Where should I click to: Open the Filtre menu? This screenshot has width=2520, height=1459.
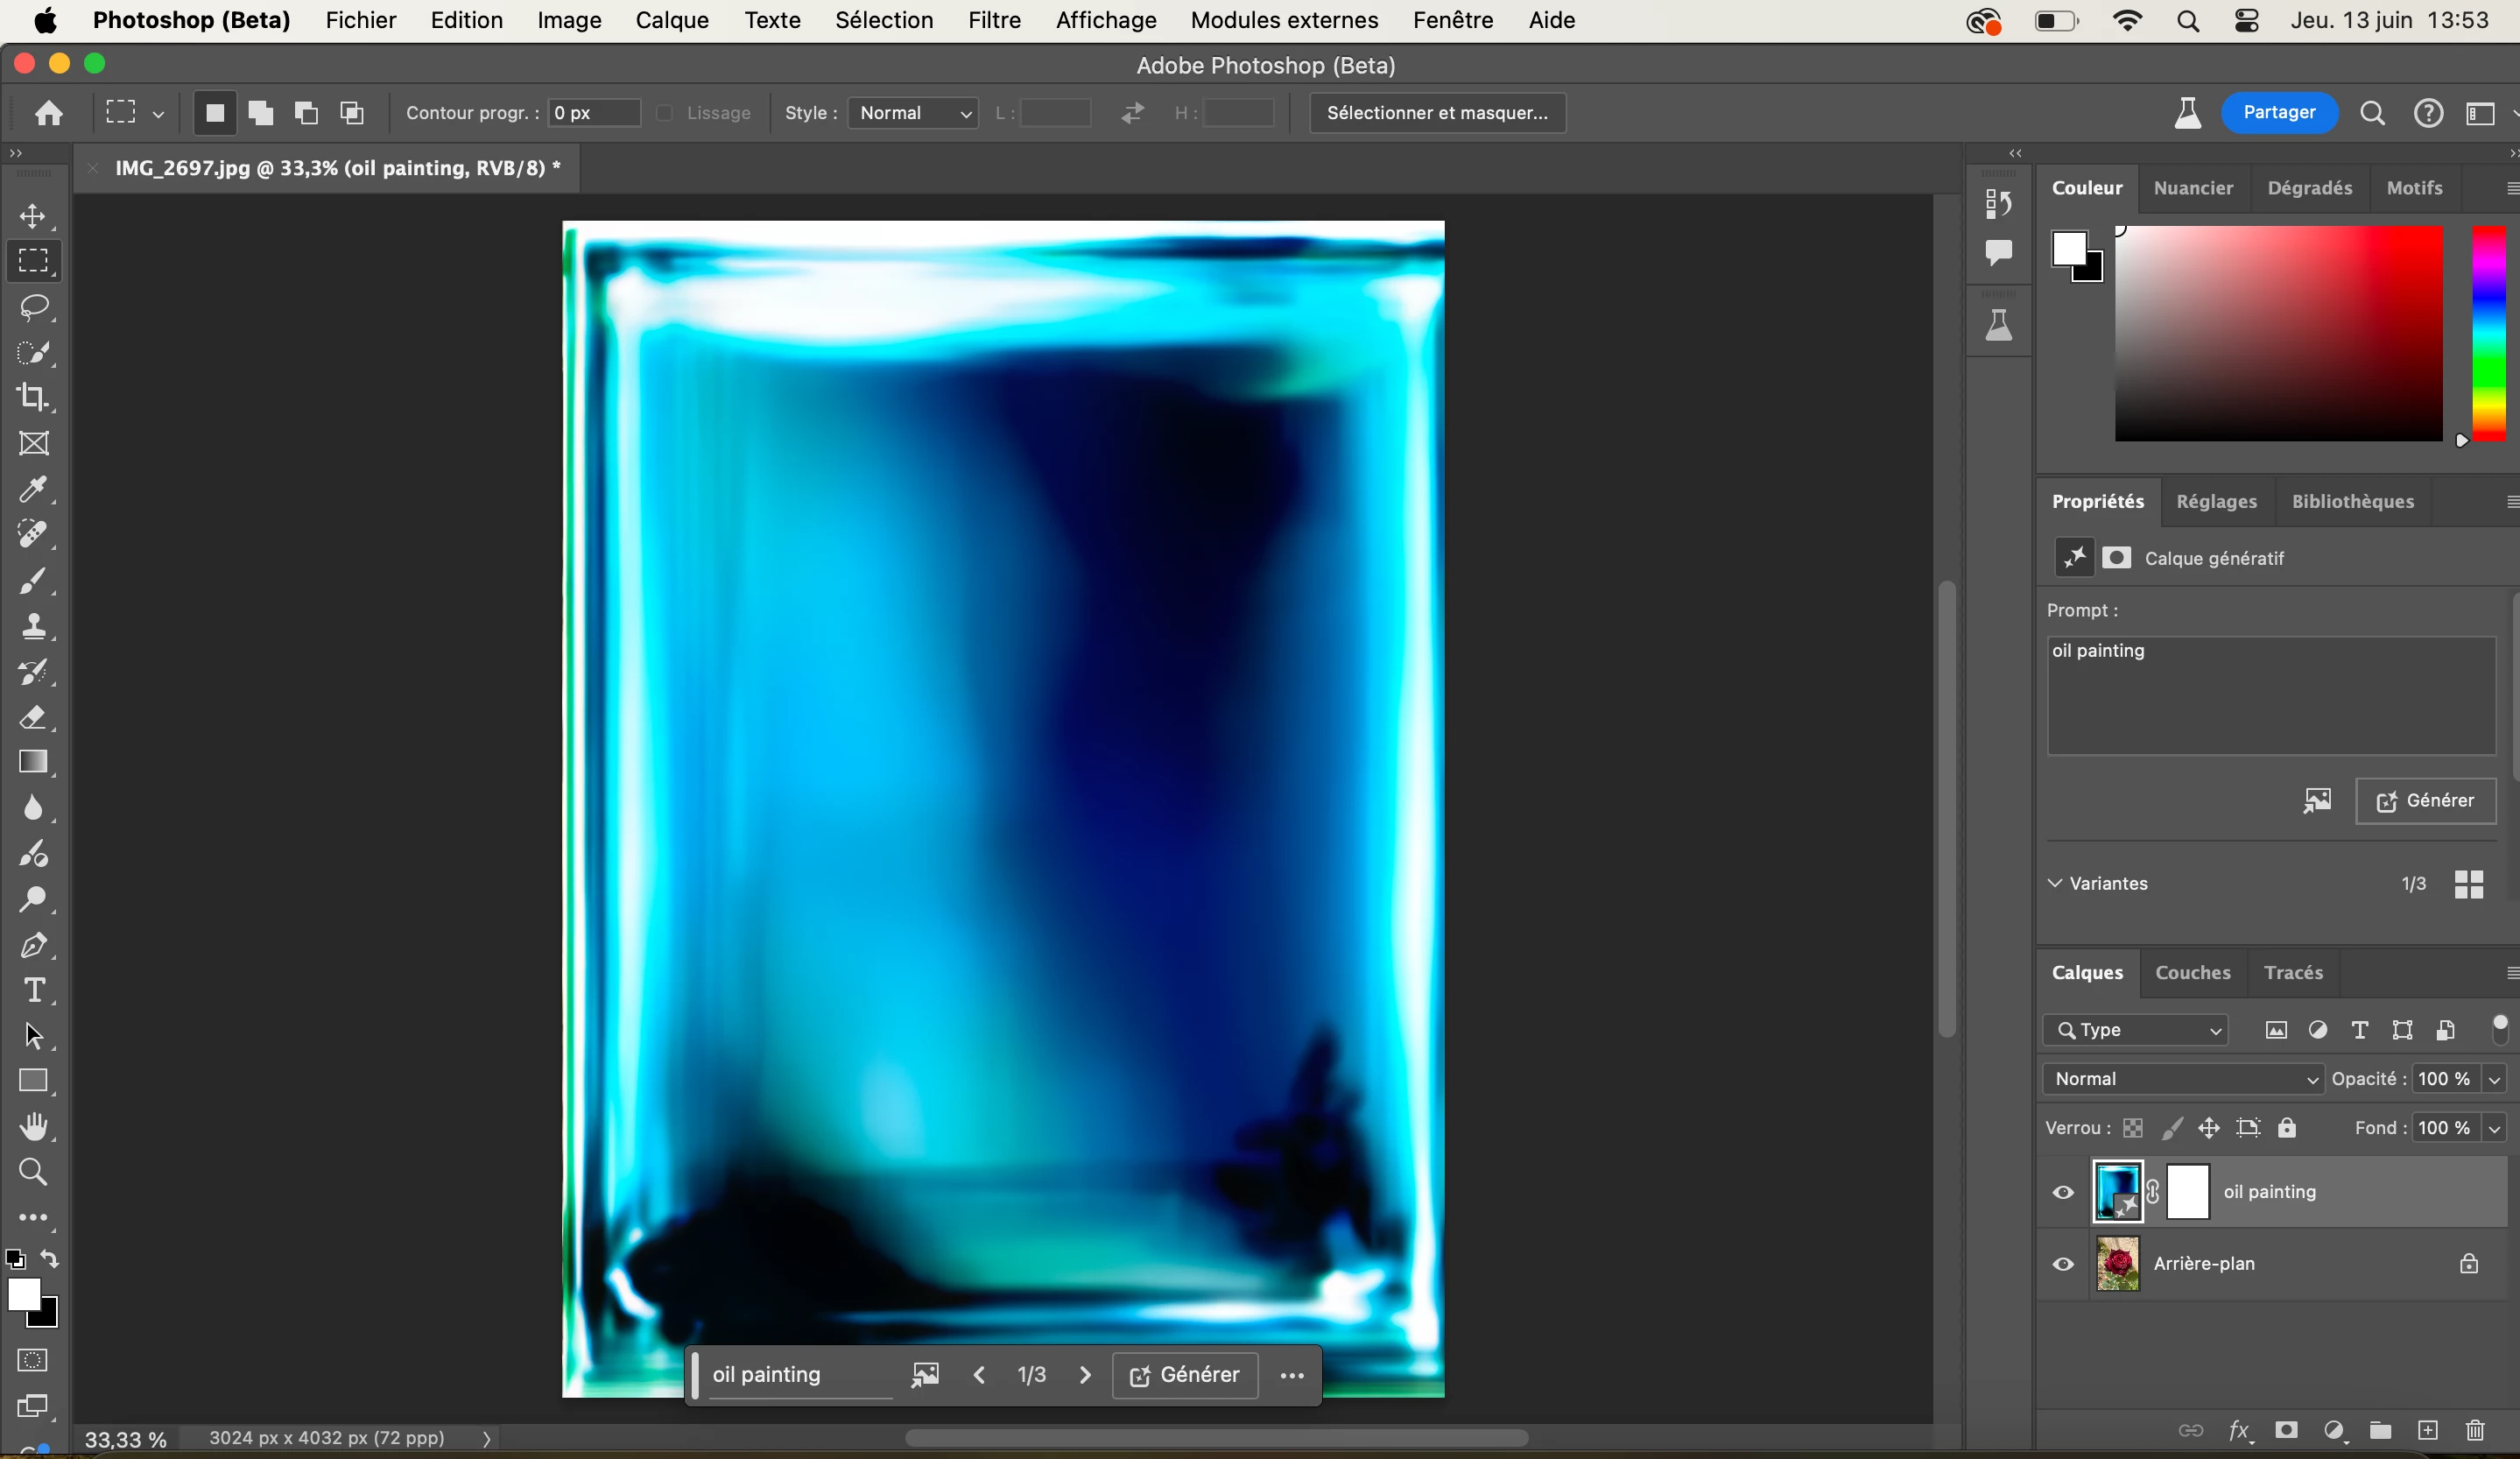point(993,20)
